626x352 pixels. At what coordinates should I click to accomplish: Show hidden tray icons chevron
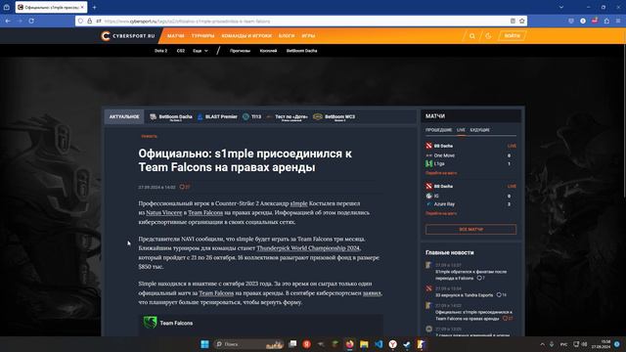542,344
